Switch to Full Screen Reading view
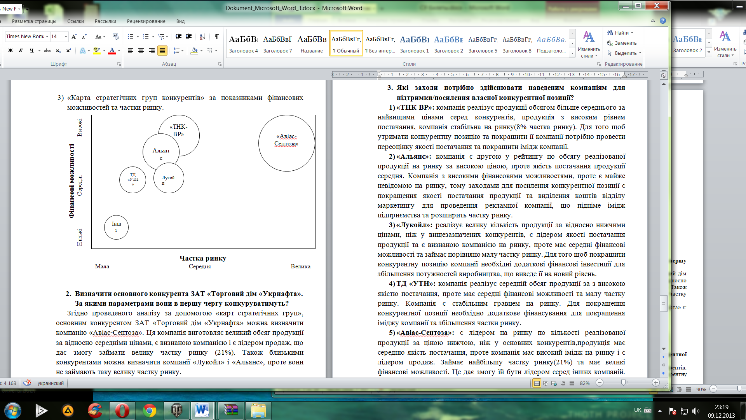 546,383
